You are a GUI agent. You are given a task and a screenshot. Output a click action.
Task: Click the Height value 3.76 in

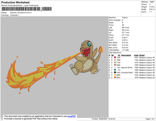(152, 7)
